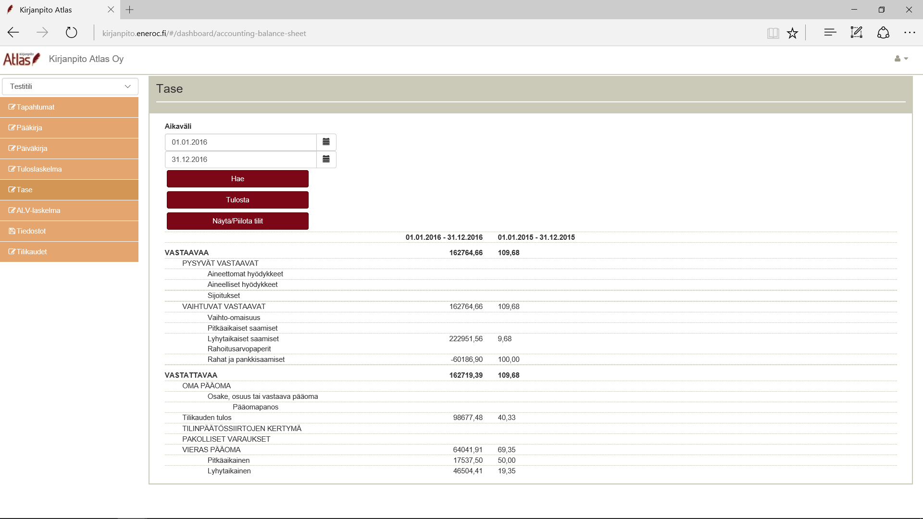
Task: Select the Lyhytaikainen liability row
Action: click(531, 471)
